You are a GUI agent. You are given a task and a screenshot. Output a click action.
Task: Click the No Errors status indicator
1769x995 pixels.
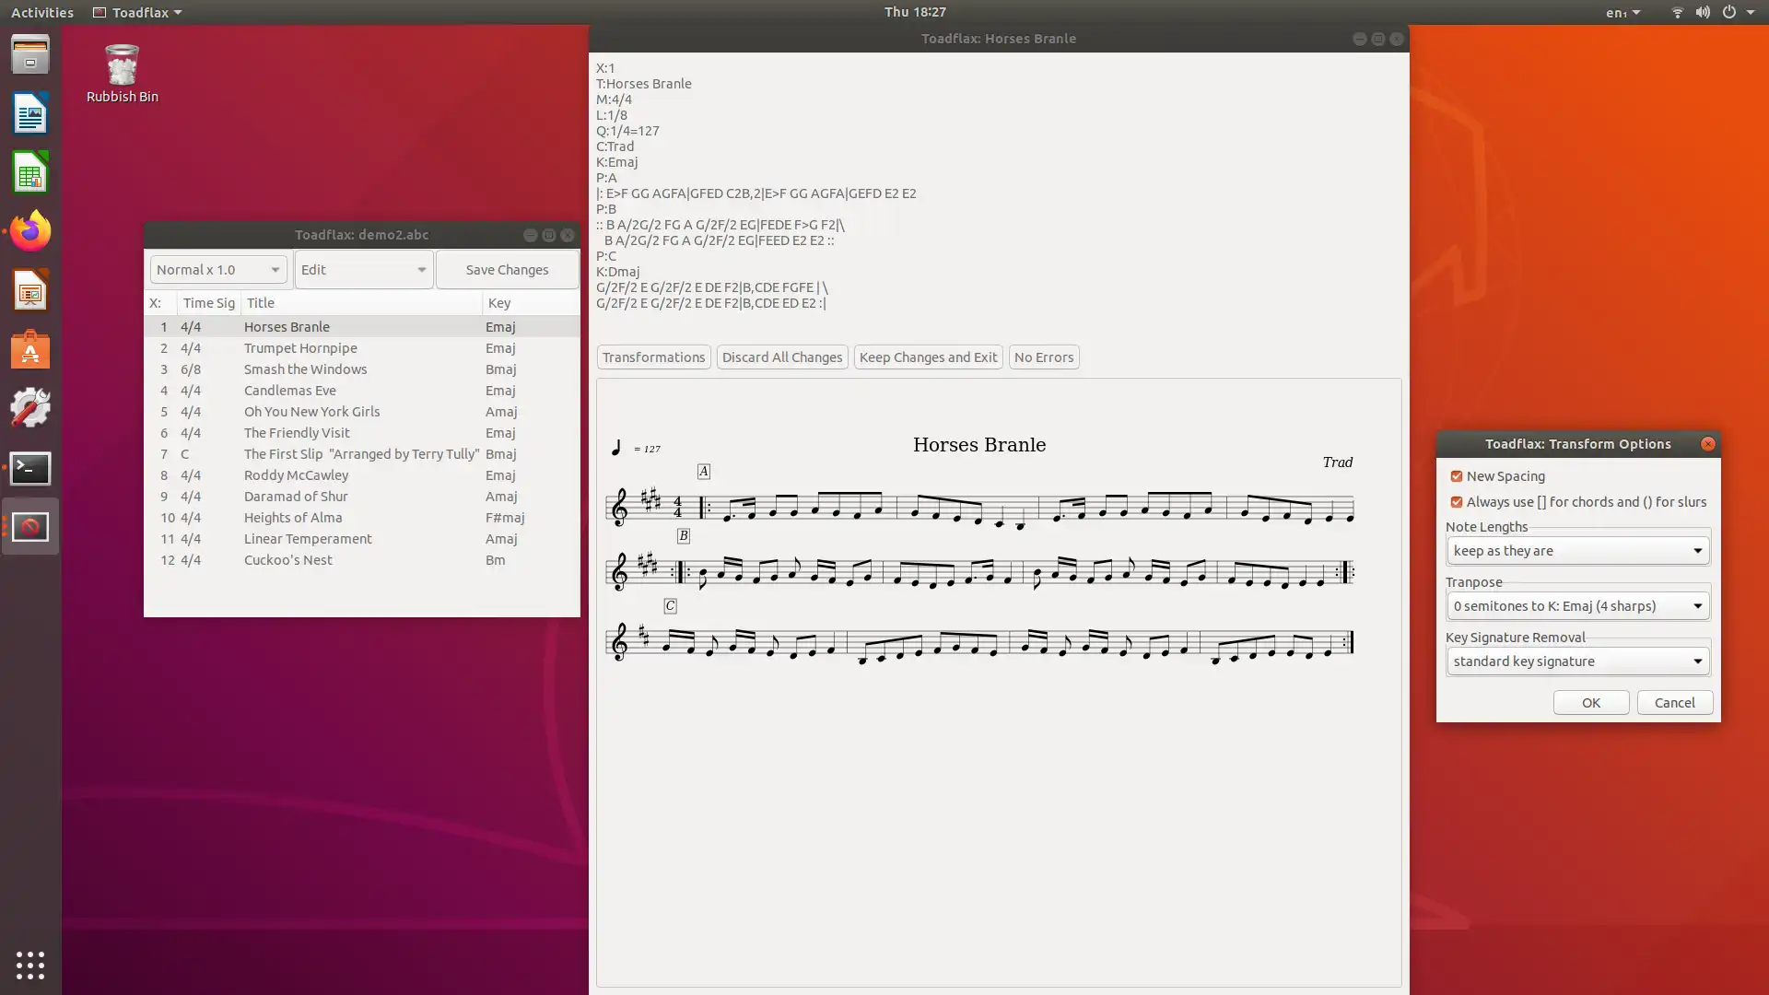pyautogui.click(x=1044, y=357)
